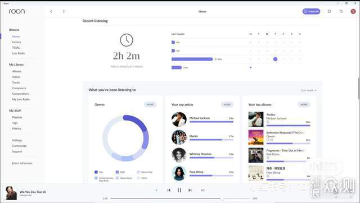Open the bookmarks icon in top bar
Image resolution: width=360 pixels, height=203 pixels.
329,11
